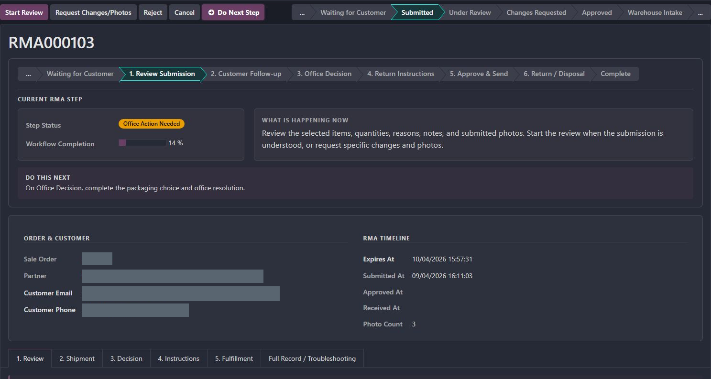The image size is (711, 379).
Task: Click Expires At value 10/04/2026 15:57:31
Action: click(x=442, y=259)
